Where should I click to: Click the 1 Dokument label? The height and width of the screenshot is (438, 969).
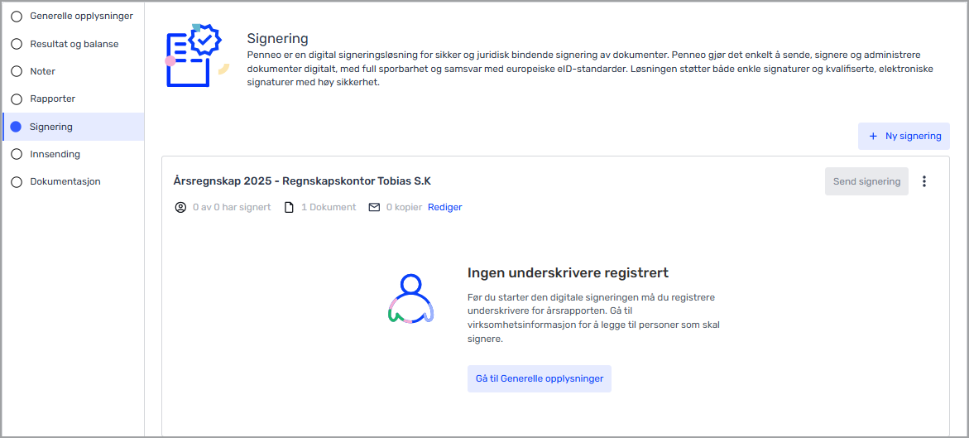329,207
